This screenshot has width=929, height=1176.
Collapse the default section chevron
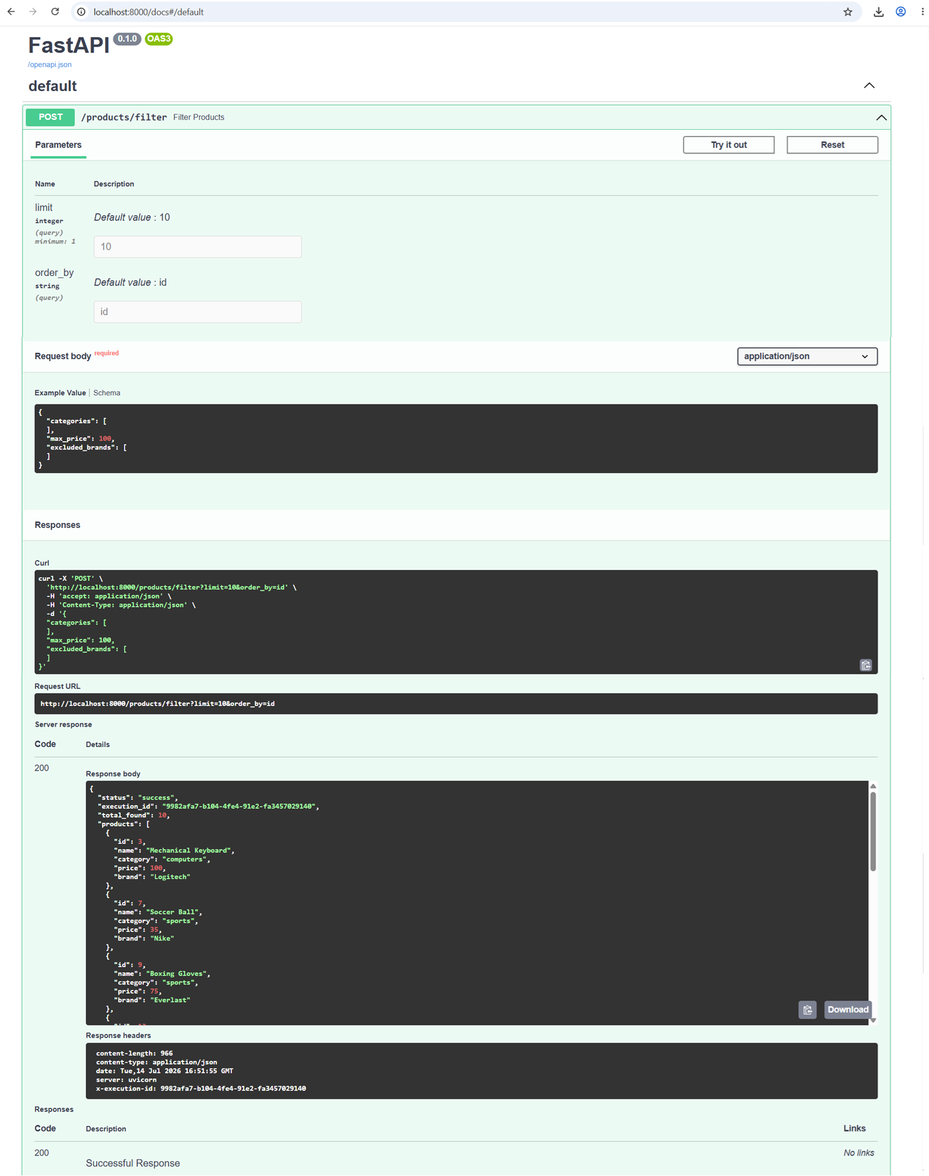pos(869,86)
